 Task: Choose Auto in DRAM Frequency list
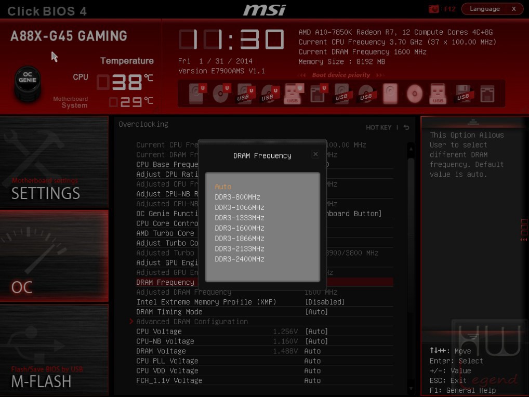223,187
